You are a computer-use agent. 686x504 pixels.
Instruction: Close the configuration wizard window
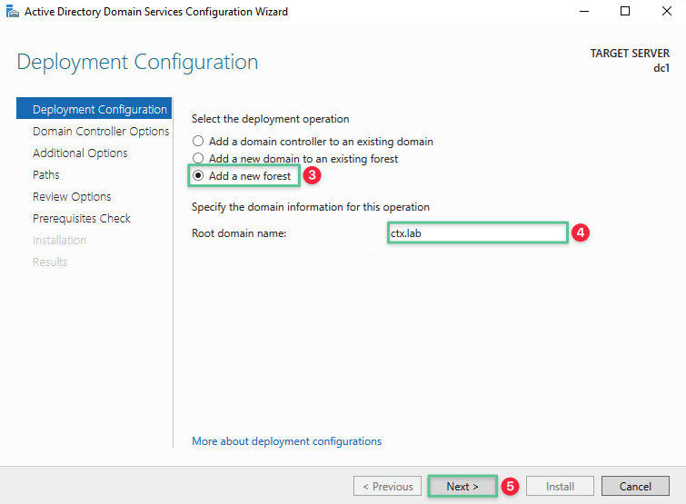pos(666,12)
